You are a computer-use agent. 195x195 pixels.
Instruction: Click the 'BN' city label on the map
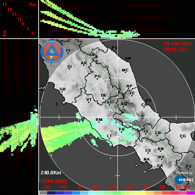point(161,149)
